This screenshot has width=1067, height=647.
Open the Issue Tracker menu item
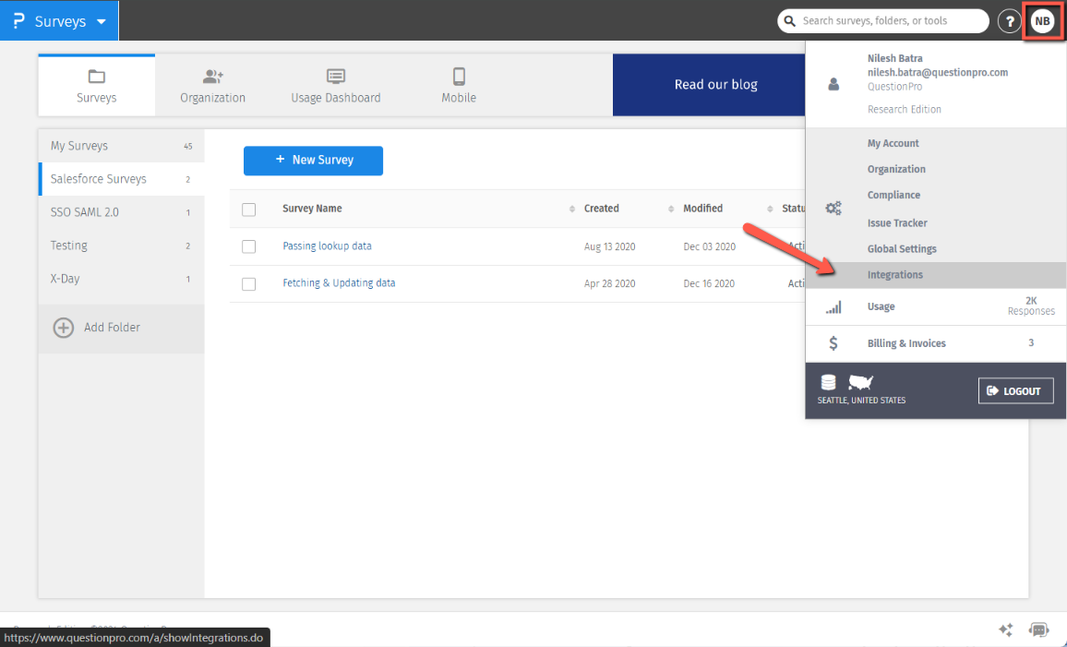(897, 223)
